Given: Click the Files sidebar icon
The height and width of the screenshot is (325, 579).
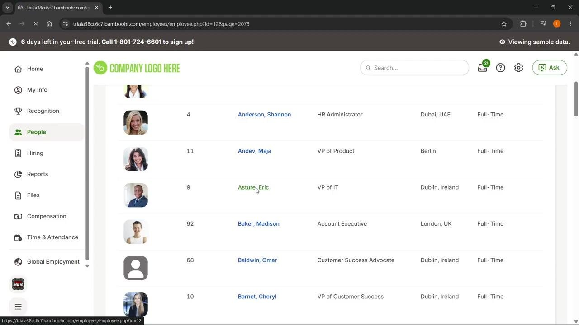Looking at the screenshot, I should [18, 195].
